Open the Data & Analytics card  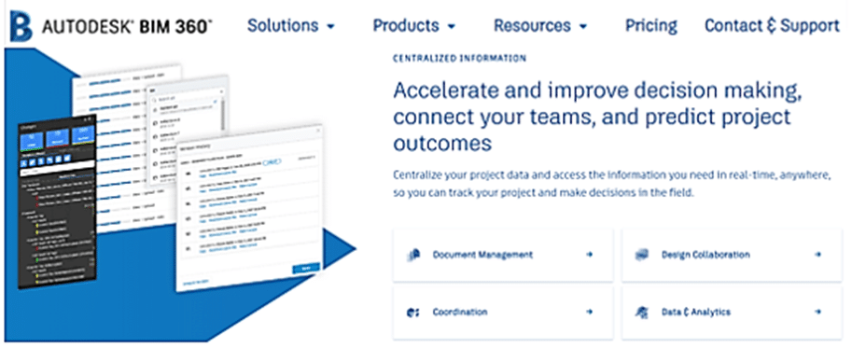pyautogui.click(x=732, y=313)
